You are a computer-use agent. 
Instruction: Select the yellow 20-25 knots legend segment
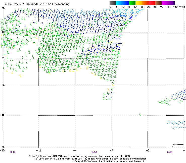pyautogui.click(x=139, y=3)
